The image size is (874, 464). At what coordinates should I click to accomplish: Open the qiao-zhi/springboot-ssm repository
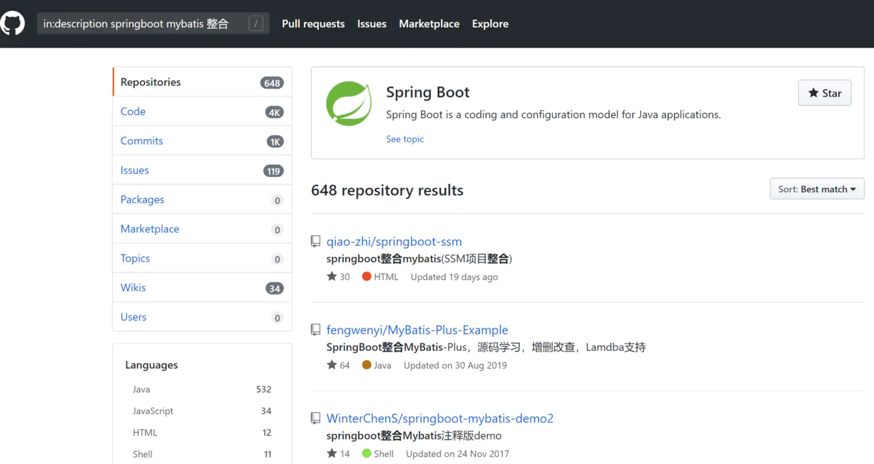click(x=394, y=241)
